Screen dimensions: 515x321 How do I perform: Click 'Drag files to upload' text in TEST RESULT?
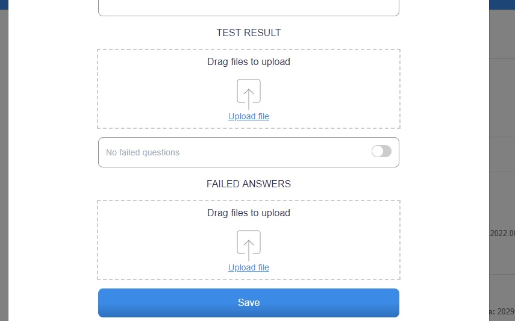coord(249,62)
